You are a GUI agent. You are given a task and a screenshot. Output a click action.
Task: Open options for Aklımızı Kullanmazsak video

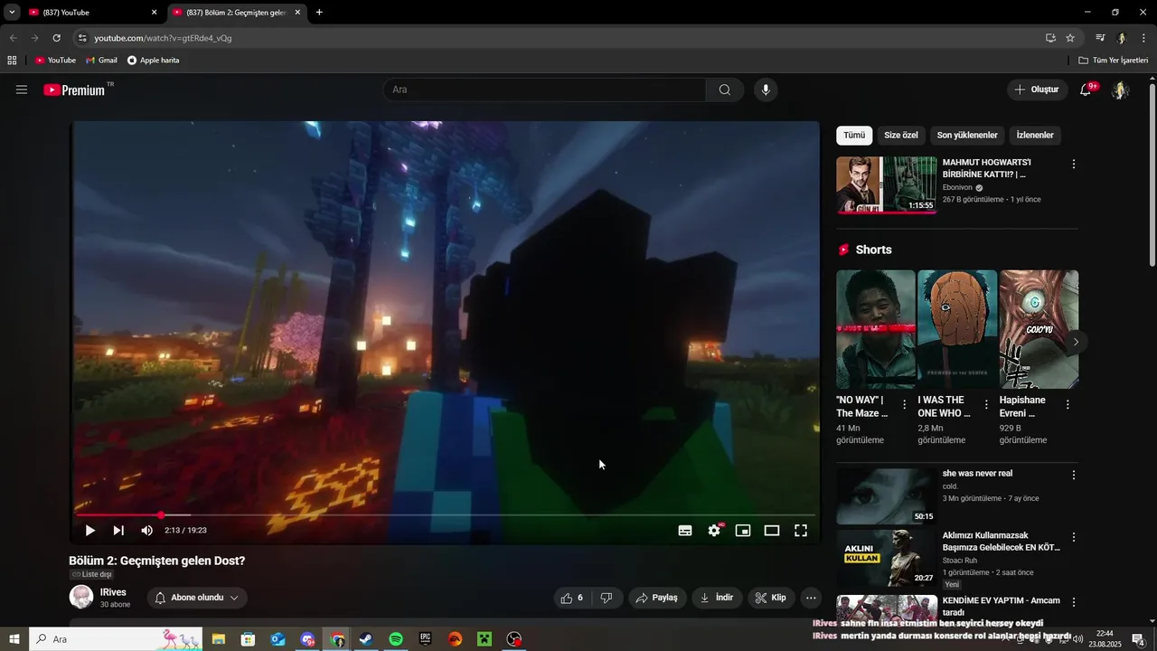1074,537
